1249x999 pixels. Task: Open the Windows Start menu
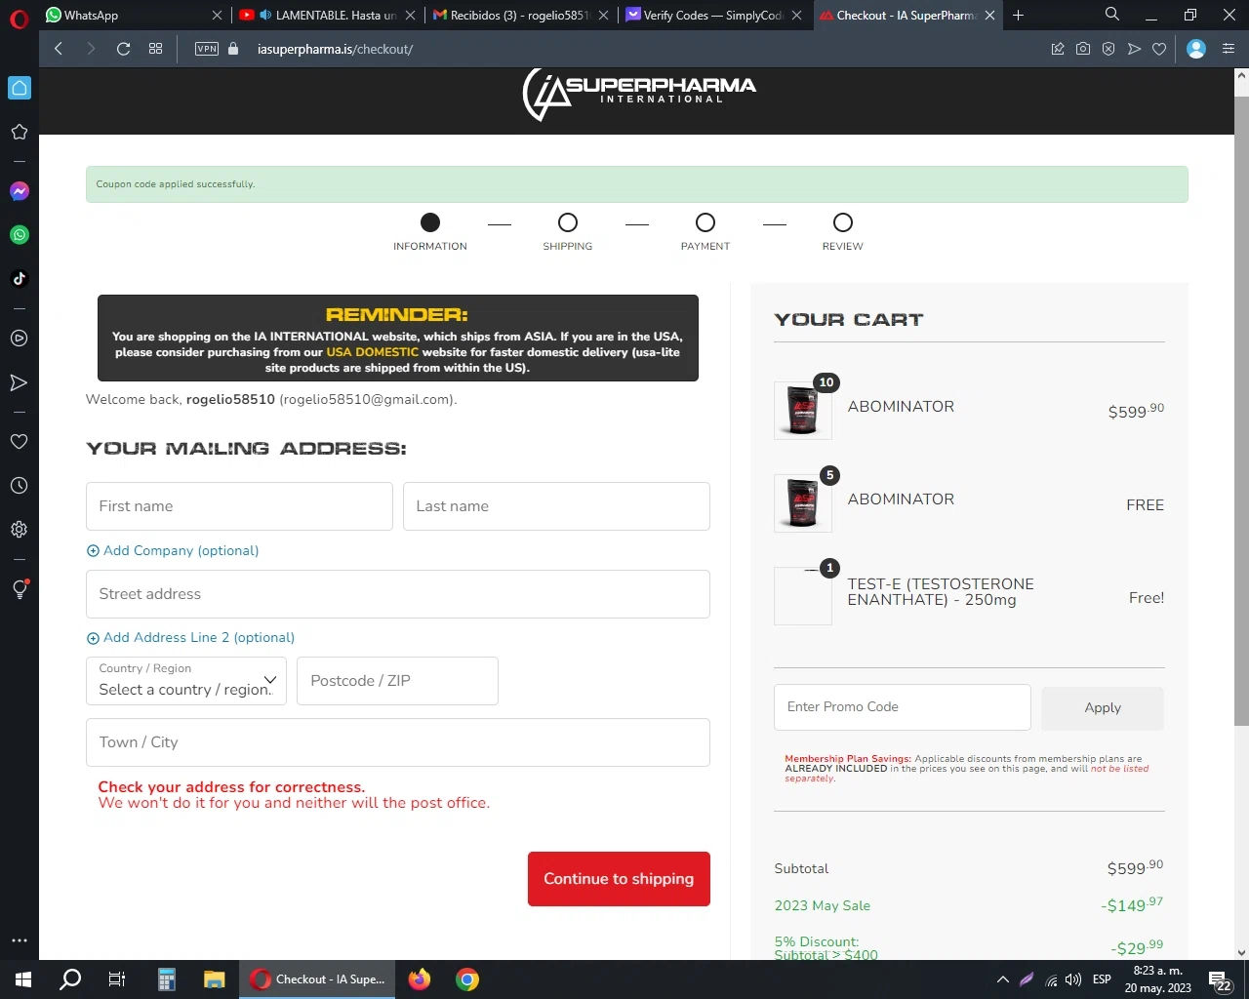pyautogui.click(x=23, y=979)
